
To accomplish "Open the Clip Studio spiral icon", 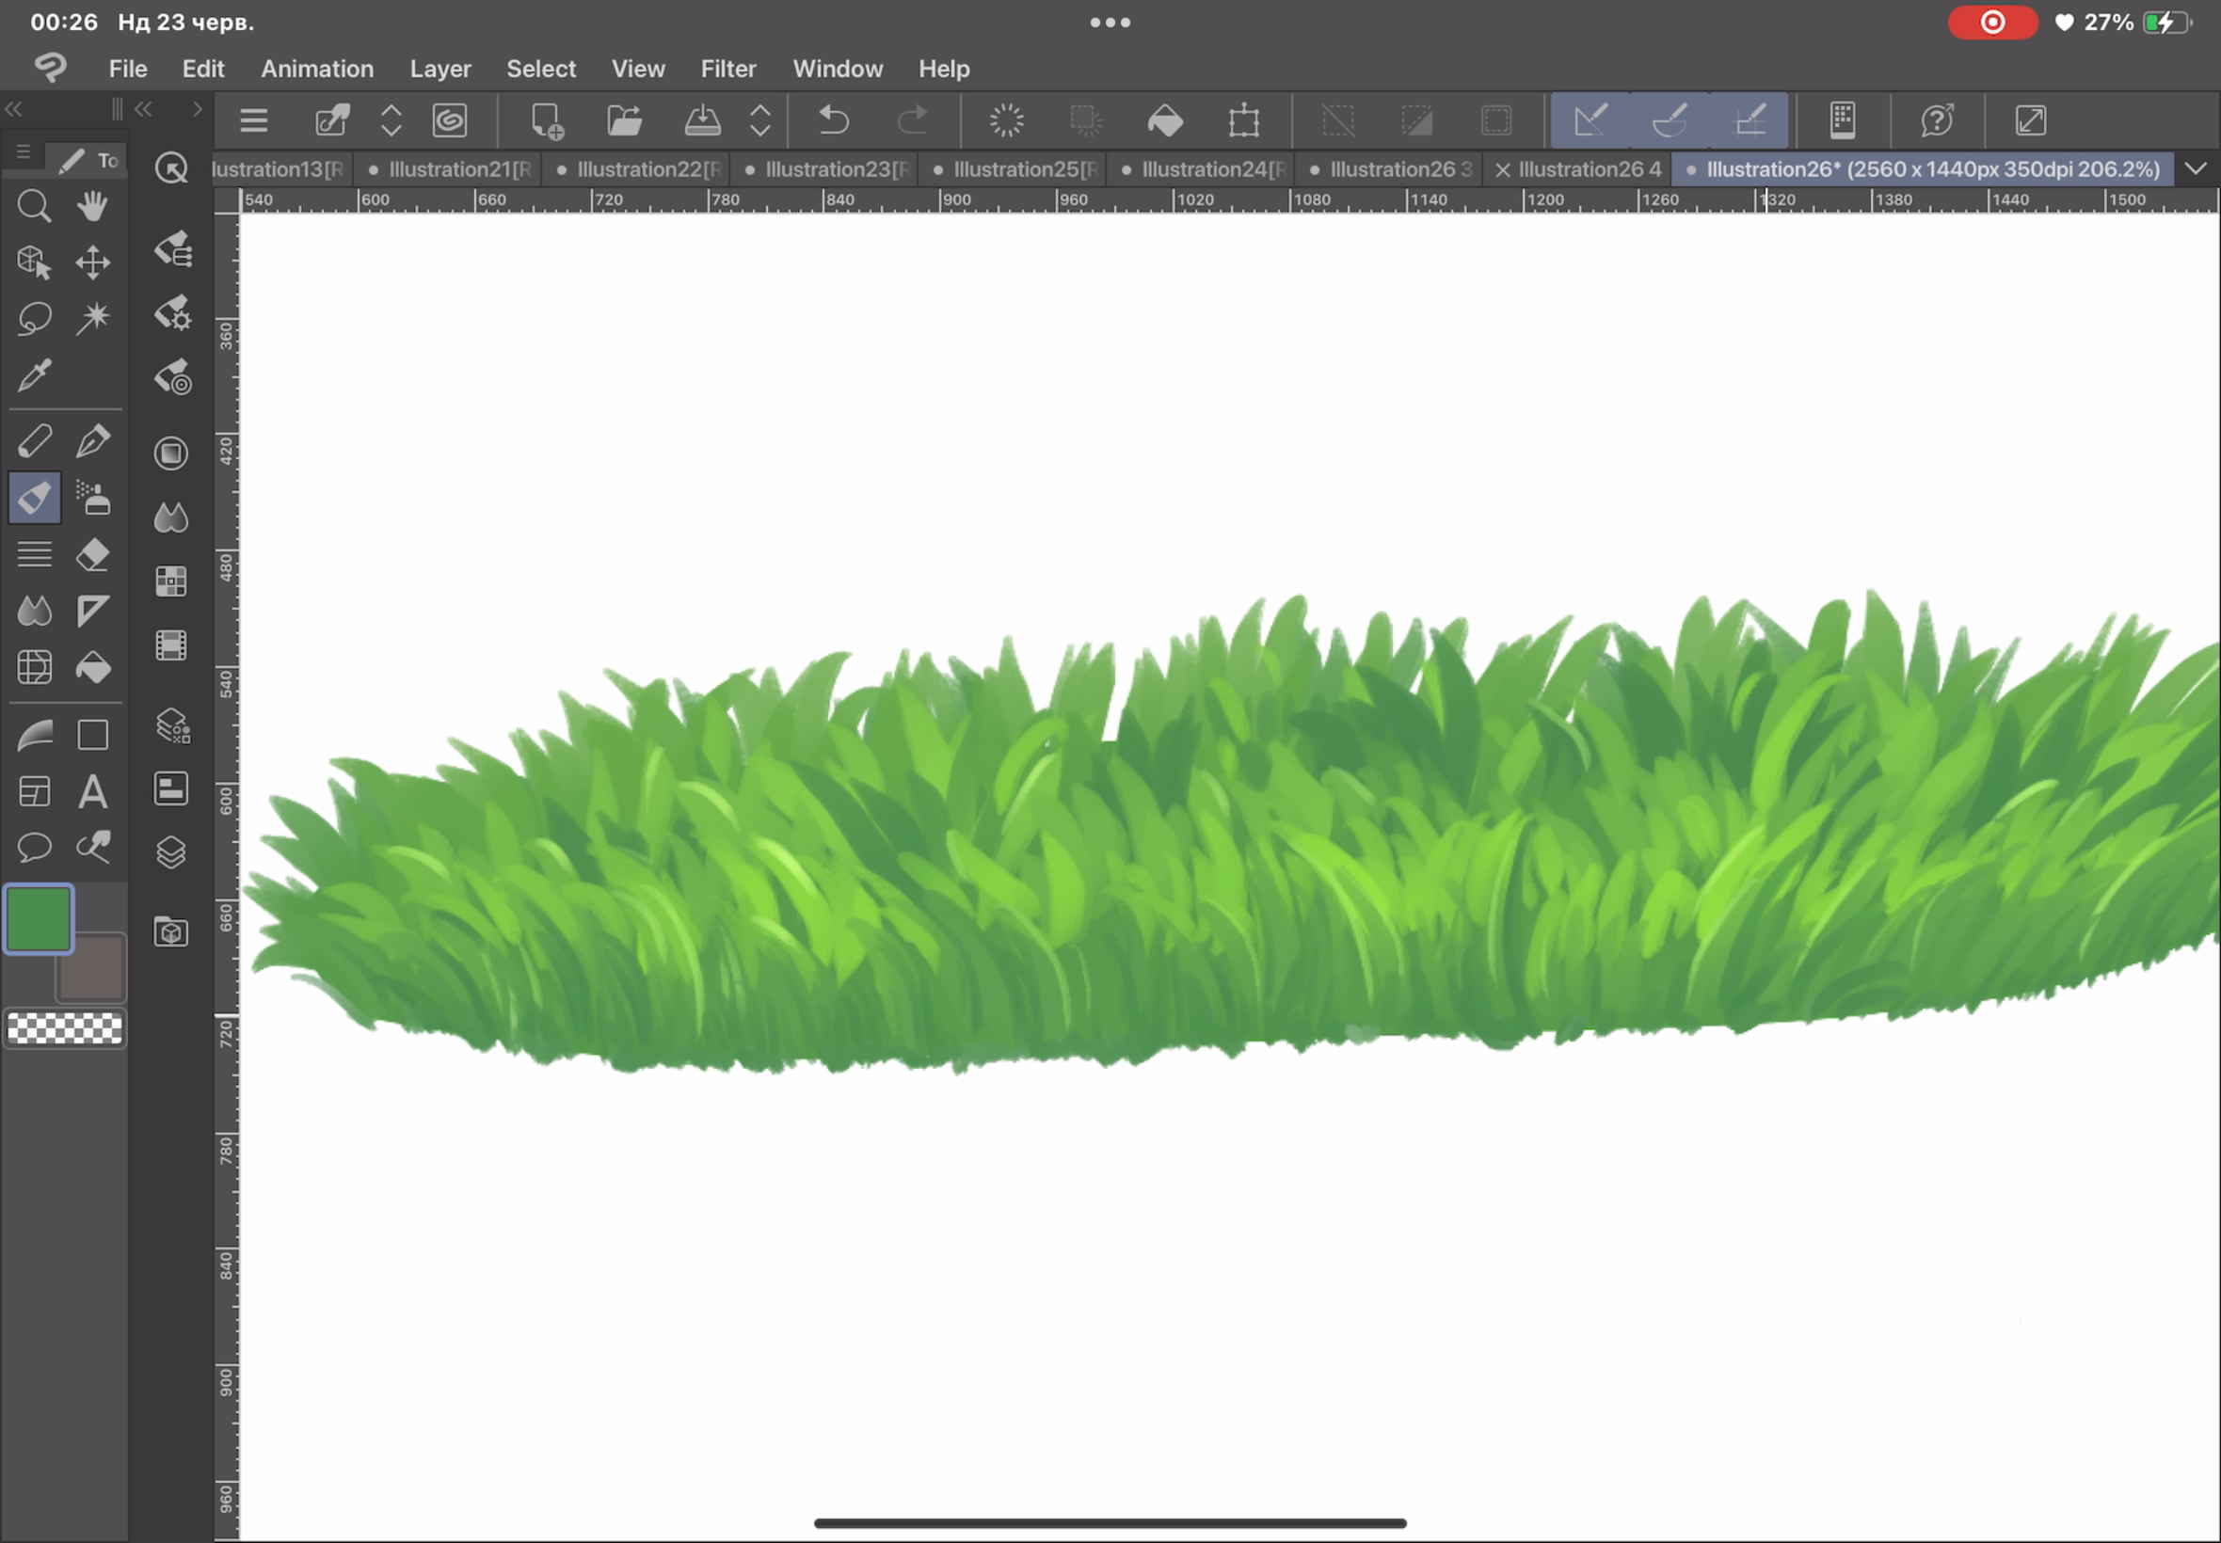I will point(450,120).
